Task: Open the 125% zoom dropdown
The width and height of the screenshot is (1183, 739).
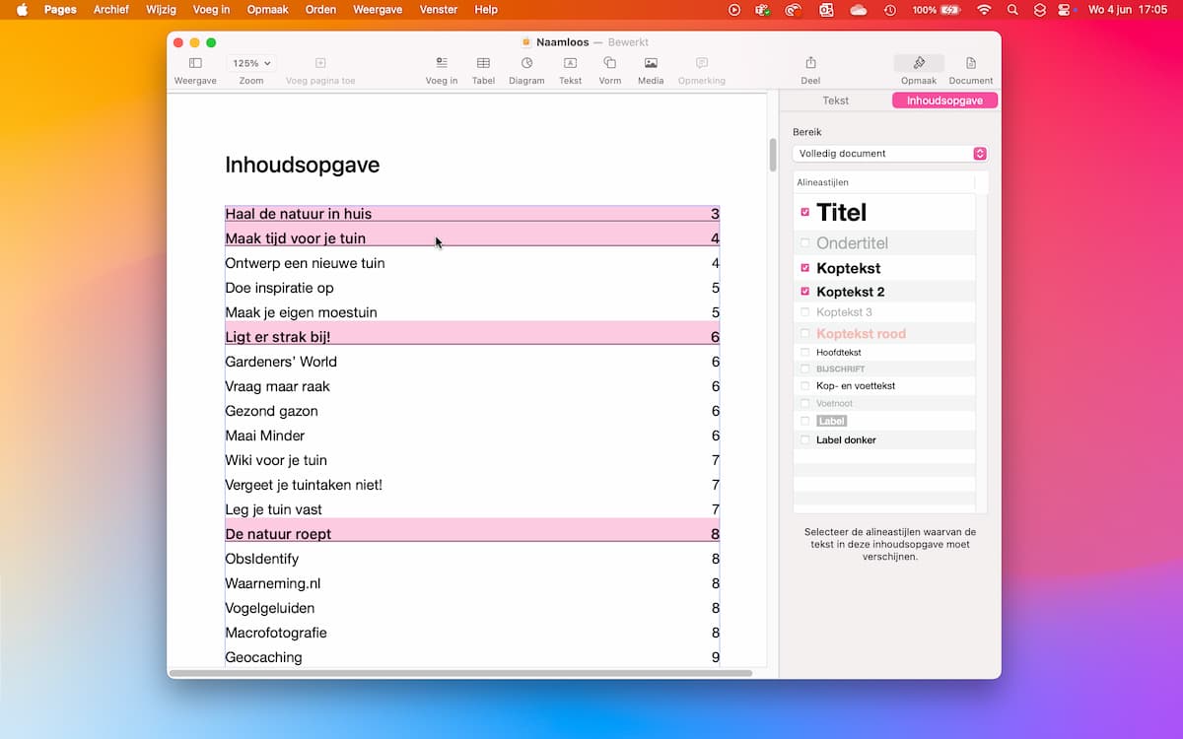Action: [251, 63]
